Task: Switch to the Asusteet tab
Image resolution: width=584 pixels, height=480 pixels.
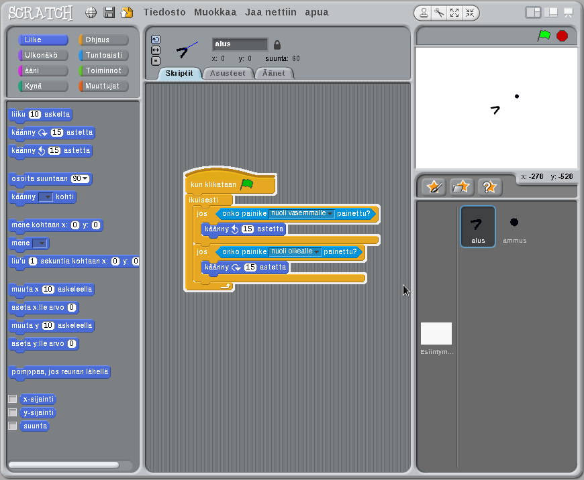Action: coord(228,73)
